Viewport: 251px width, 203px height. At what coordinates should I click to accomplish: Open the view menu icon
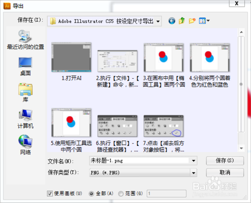pos(204,21)
